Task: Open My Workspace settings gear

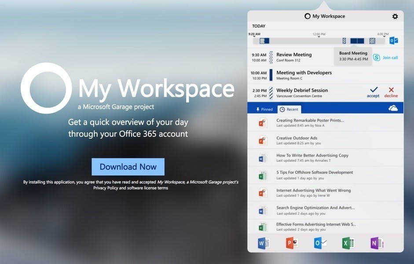Action: (x=395, y=16)
